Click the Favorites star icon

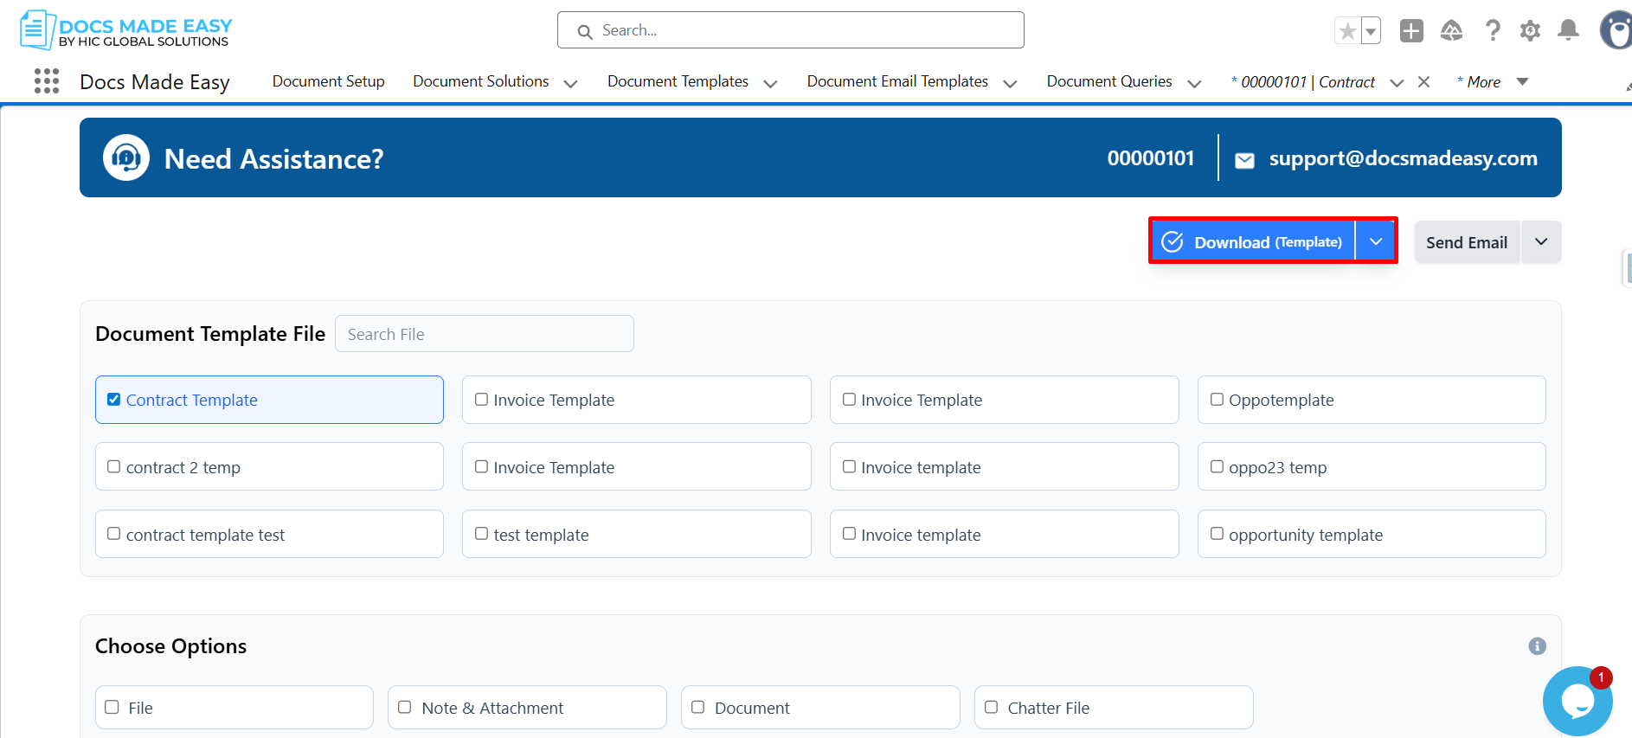(1347, 31)
